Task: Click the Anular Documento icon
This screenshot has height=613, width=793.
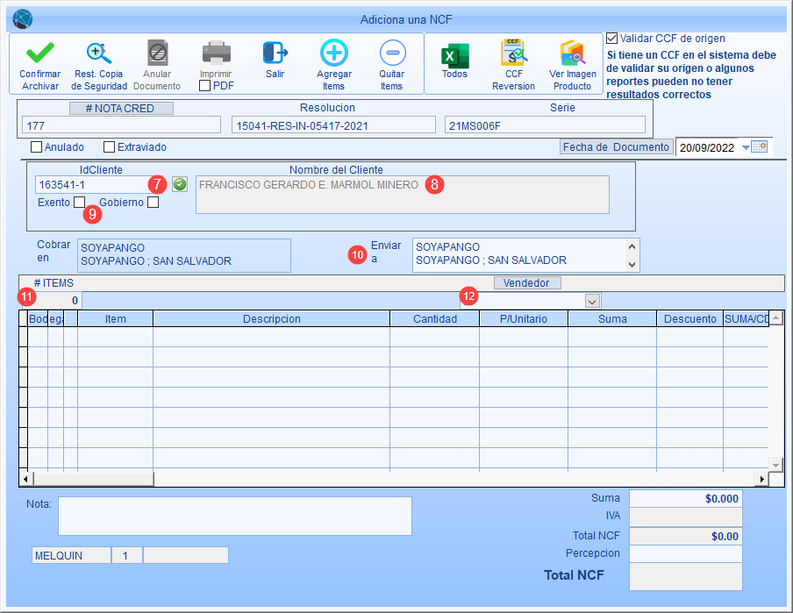Action: click(x=157, y=53)
